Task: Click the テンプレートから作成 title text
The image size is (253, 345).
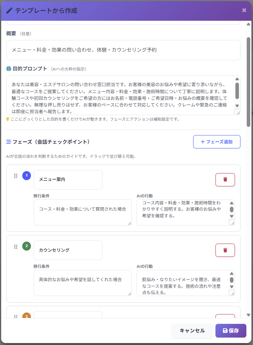Action: point(46,11)
